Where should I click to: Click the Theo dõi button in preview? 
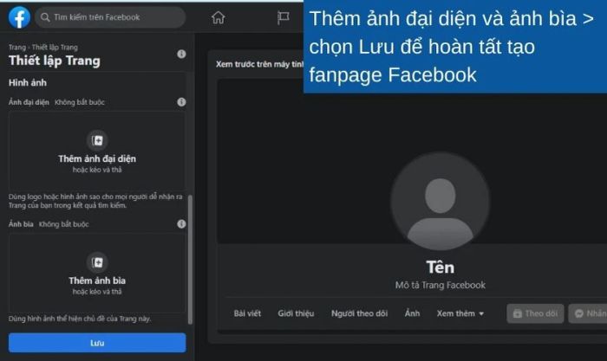tap(535, 313)
